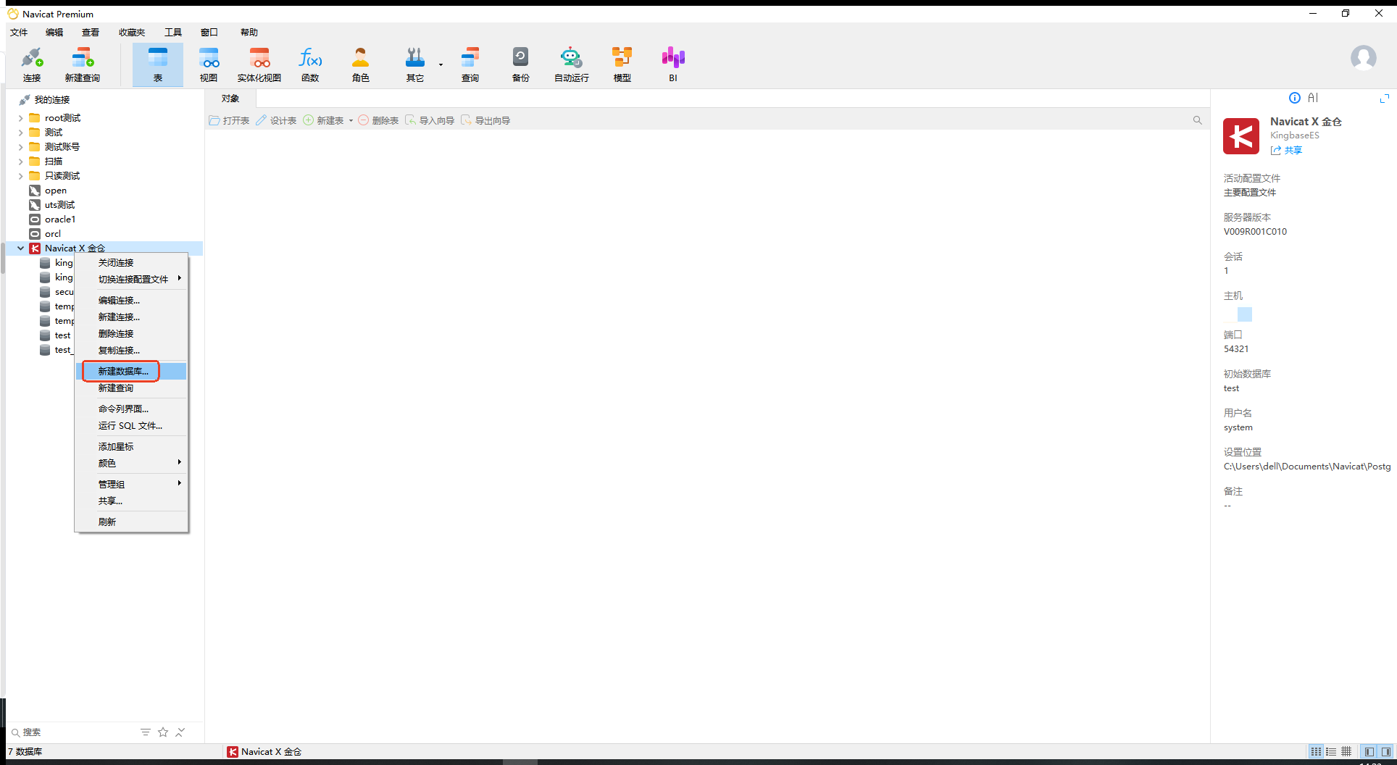Image resolution: width=1397 pixels, height=765 pixels.
Task: Click the 角色 (Role) icon
Action: tap(361, 65)
